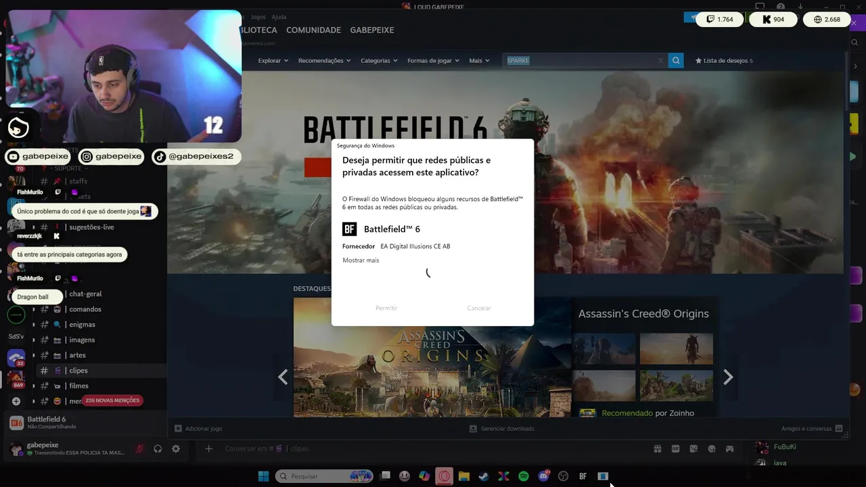Open Task View in the taskbar

pos(386,476)
